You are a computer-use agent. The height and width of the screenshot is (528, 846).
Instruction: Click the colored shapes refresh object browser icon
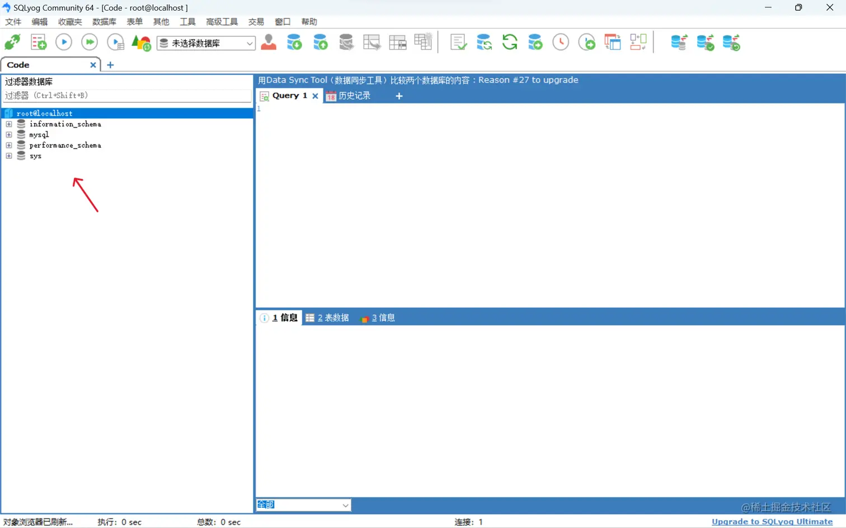tap(141, 43)
